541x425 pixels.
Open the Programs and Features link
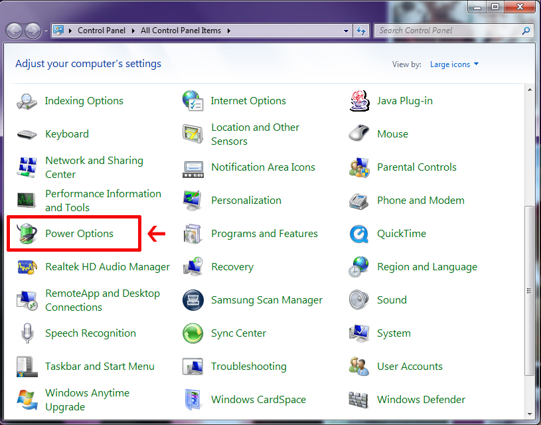point(264,234)
